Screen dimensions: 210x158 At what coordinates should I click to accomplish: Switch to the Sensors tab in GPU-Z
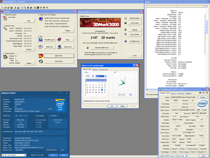[173, 93]
